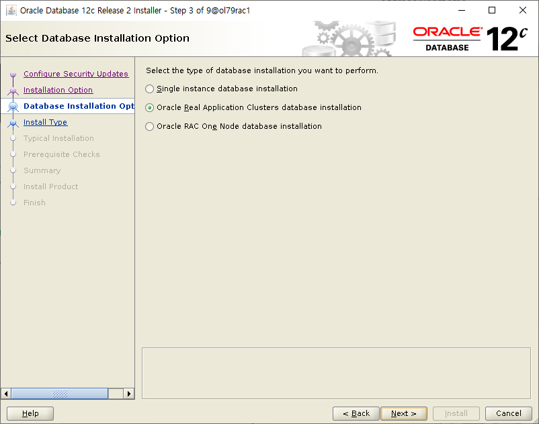Viewport: 539px width, 424px height.
Task: Click sidebar scrollbar right arrow
Action: pos(129,393)
